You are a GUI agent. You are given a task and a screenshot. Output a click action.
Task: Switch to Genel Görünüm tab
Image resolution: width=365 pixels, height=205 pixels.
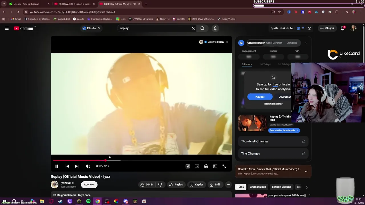[x=274, y=43]
